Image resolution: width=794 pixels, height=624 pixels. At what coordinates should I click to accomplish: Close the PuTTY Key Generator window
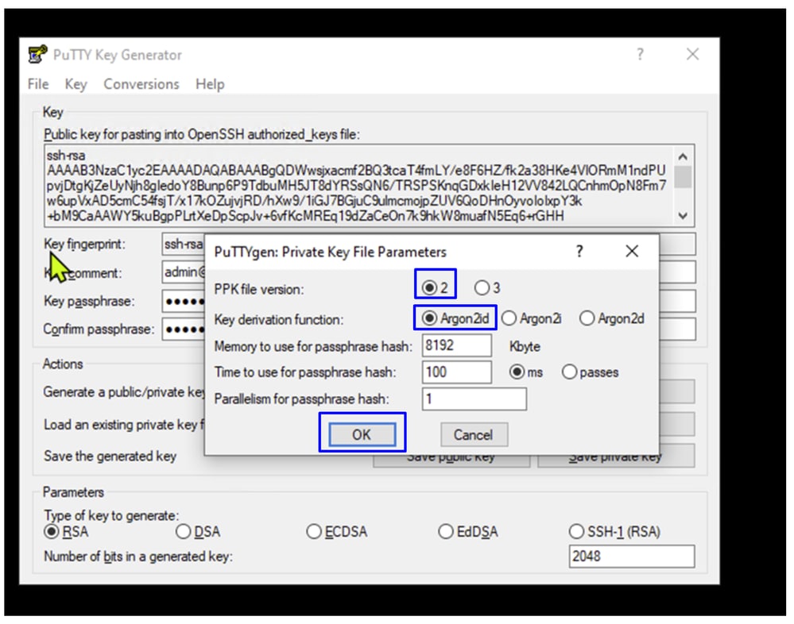coord(692,54)
